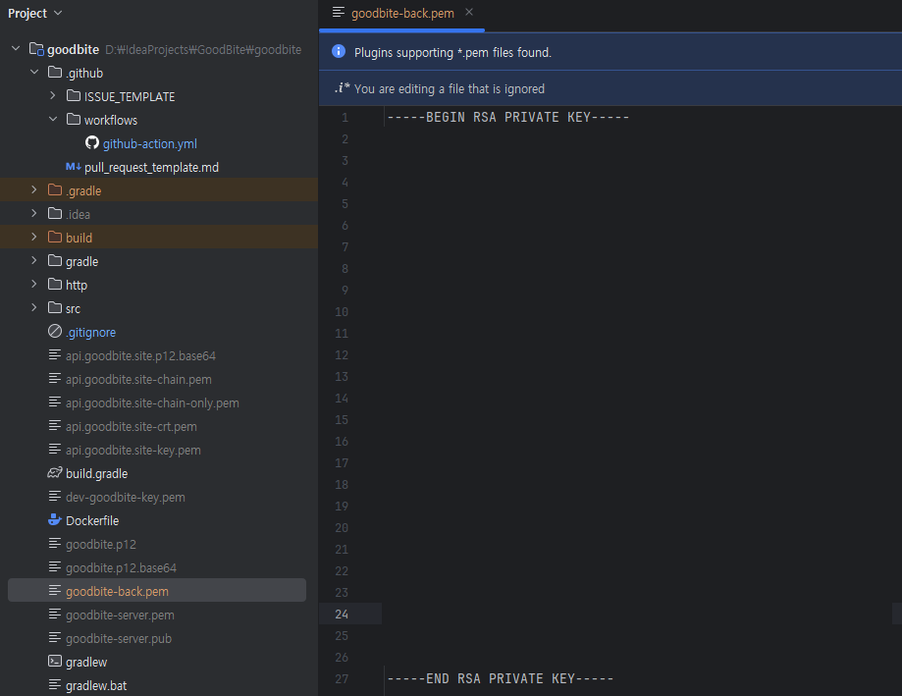The height and width of the screenshot is (696, 902).
Task: Click the text file icon of goodbite.p12
Action: point(55,543)
